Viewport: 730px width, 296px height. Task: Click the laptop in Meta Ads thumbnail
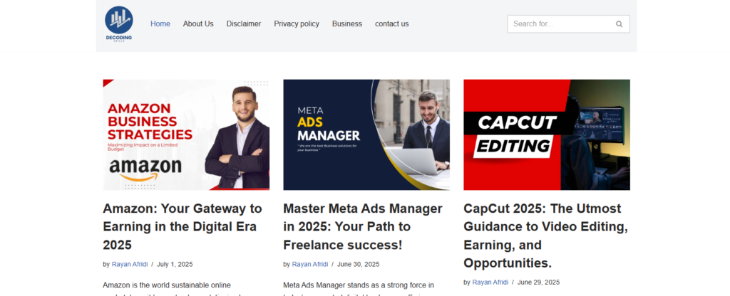pyautogui.click(x=426, y=161)
